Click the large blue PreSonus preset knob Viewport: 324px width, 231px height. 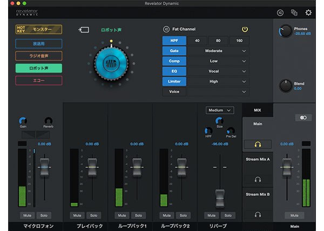[111, 64]
